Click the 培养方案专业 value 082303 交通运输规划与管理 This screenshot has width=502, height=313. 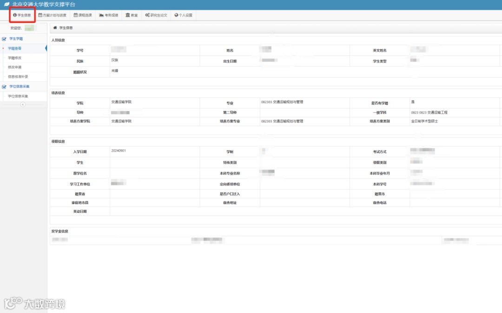coord(282,121)
